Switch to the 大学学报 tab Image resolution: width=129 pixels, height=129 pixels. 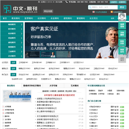pyautogui.click(x=53, y=86)
